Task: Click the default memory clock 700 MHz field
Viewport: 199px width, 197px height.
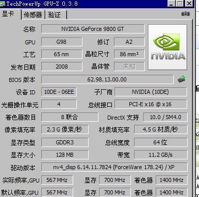Action: click(114, 192)
